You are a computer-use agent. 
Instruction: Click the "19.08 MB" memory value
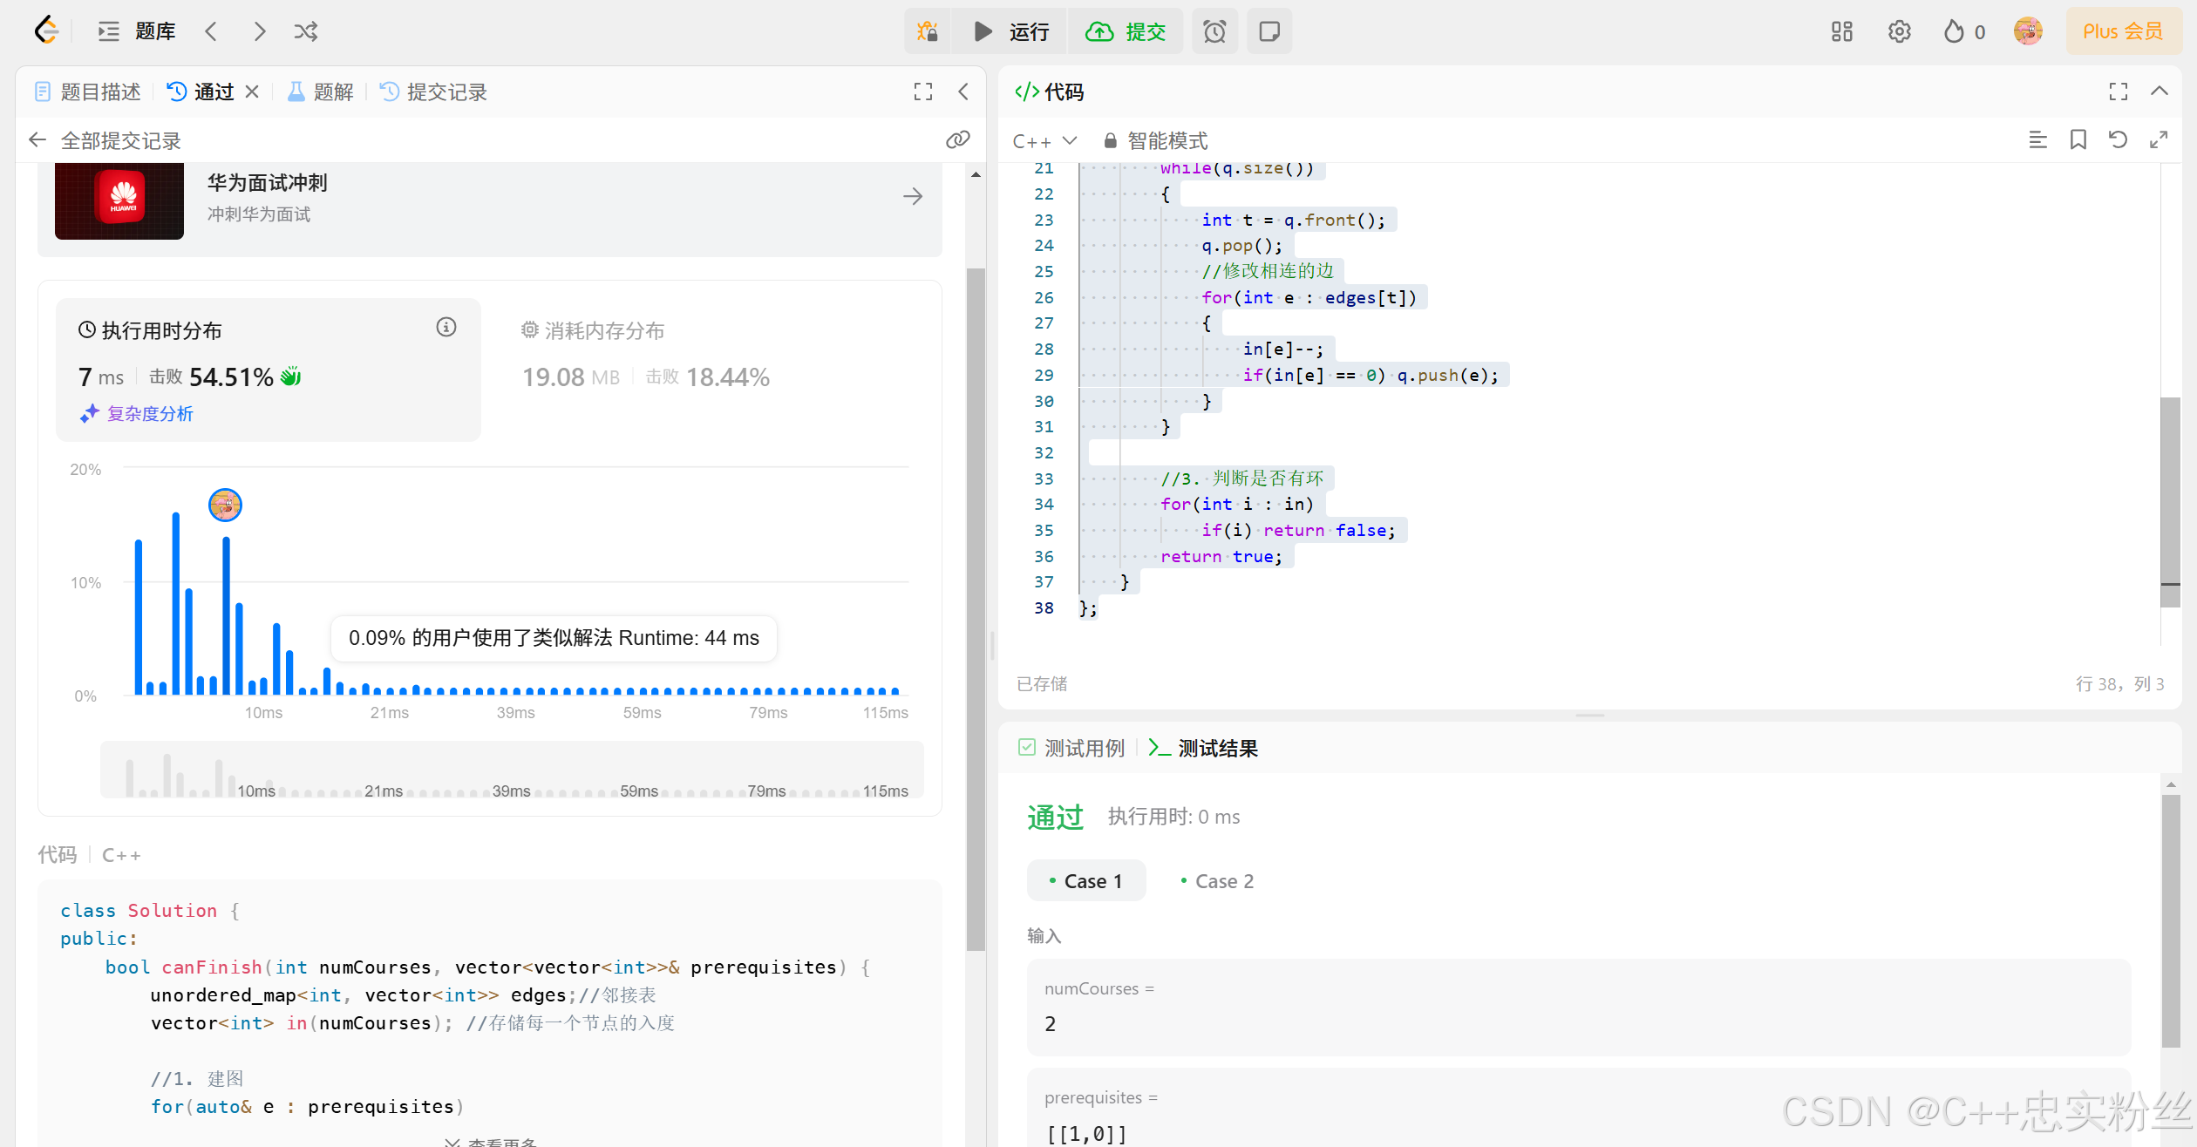click(571, 377)
